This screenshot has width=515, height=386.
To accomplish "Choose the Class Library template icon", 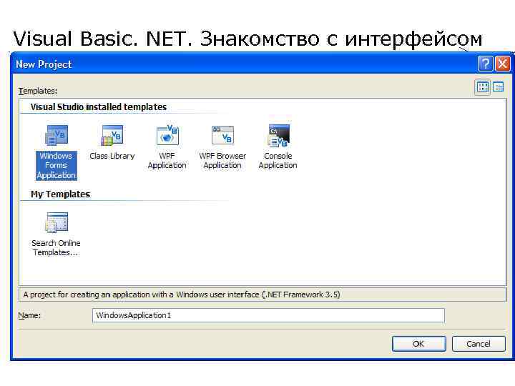I will click(112, 135).
